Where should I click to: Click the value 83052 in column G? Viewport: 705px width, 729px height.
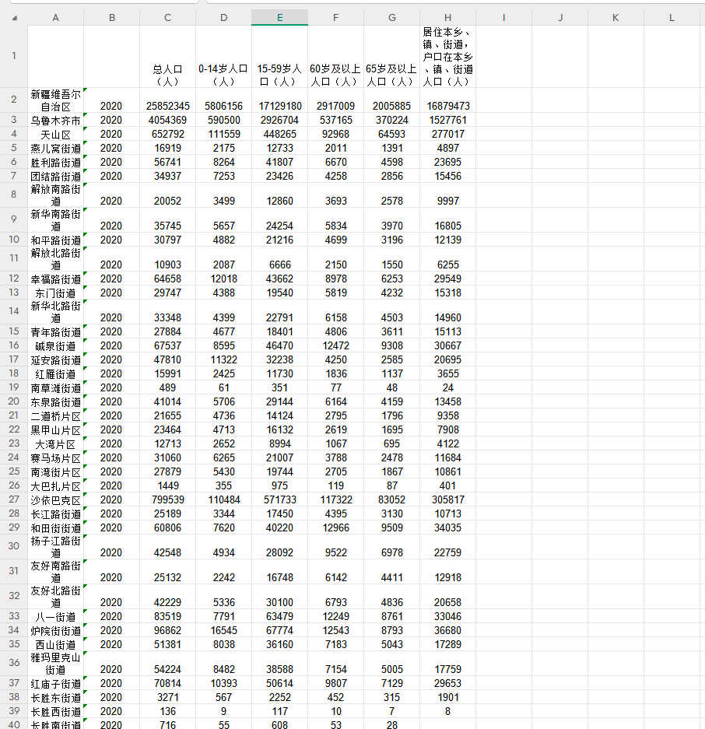click(x=392, y=499)
